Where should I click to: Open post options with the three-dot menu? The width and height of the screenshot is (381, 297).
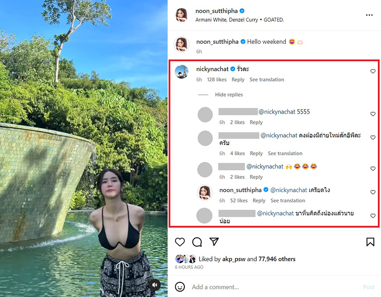click(370, 15)
